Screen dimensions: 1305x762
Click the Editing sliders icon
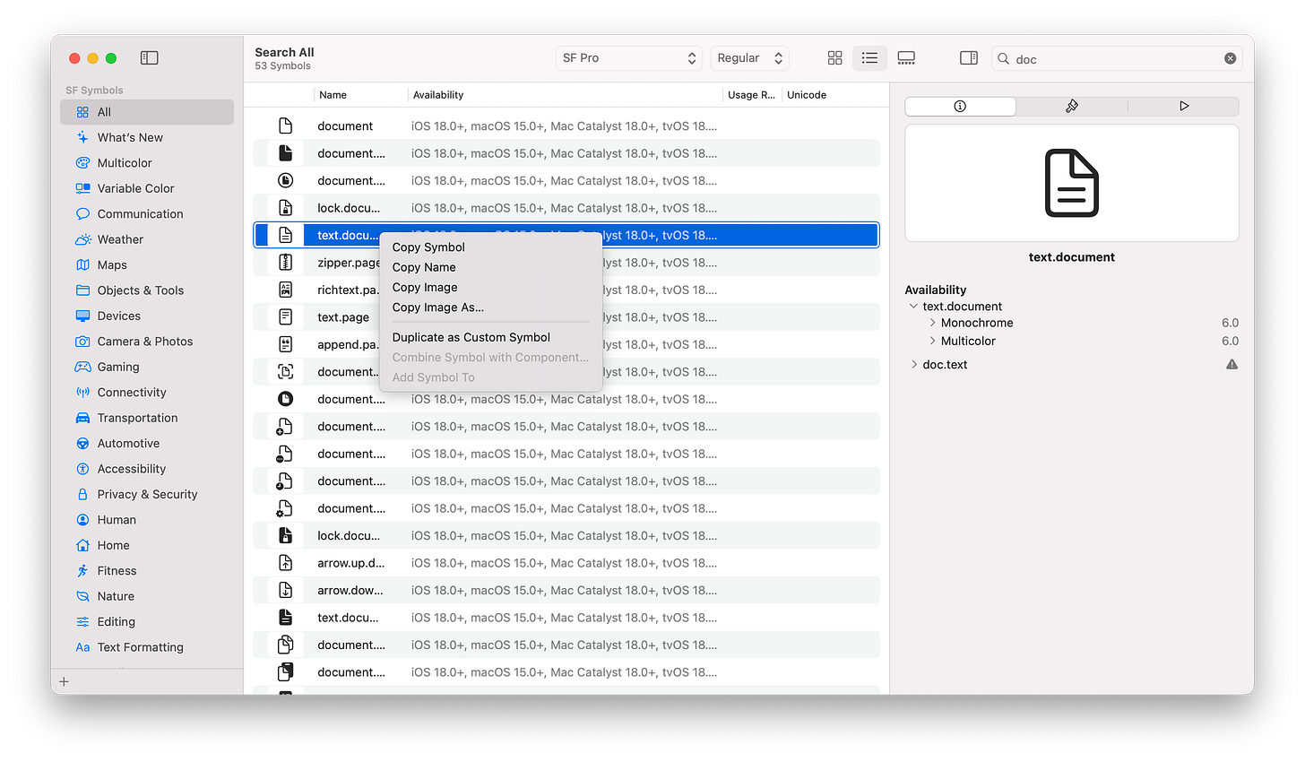pos(82,622)
